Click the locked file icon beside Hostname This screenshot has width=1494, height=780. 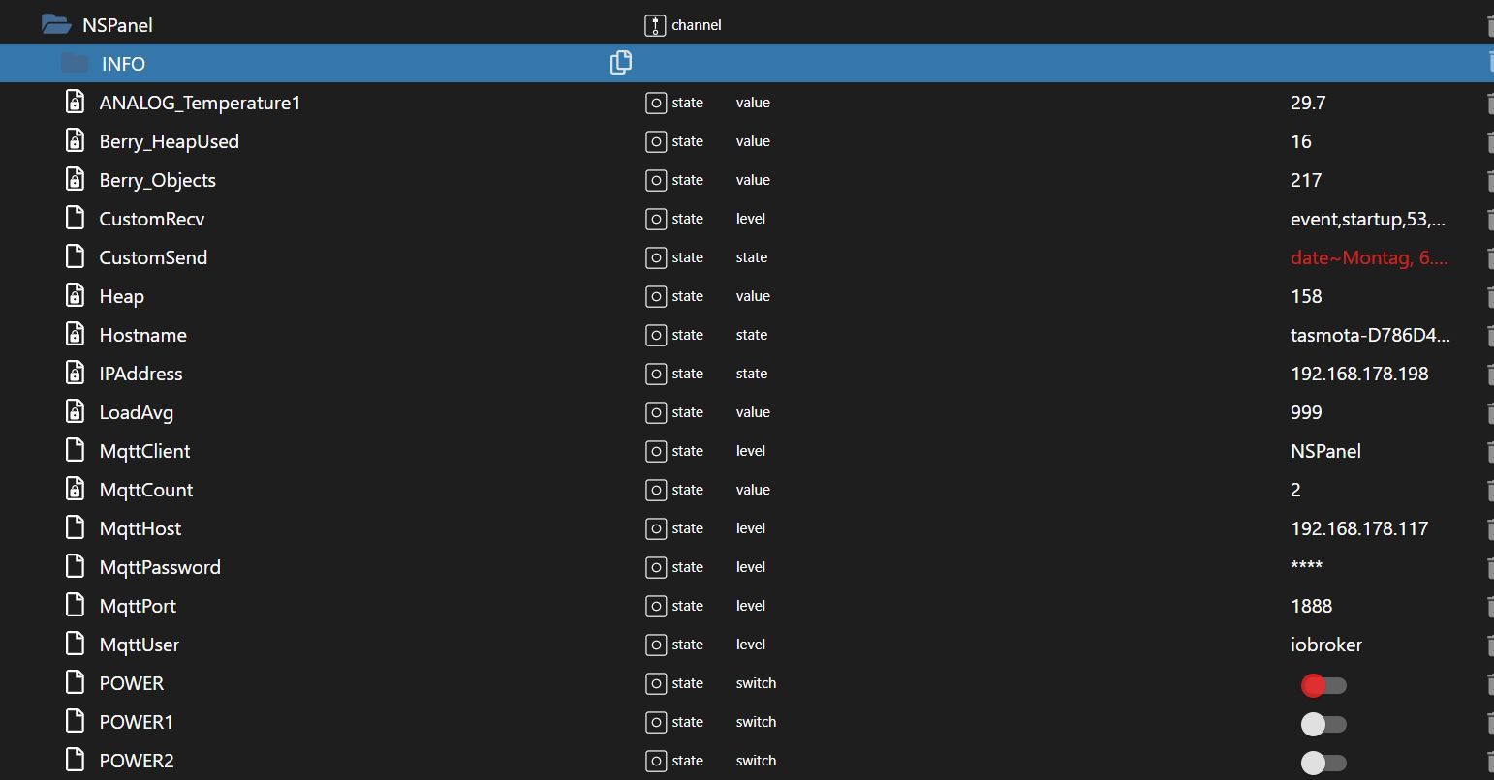[x=75, y=334]
